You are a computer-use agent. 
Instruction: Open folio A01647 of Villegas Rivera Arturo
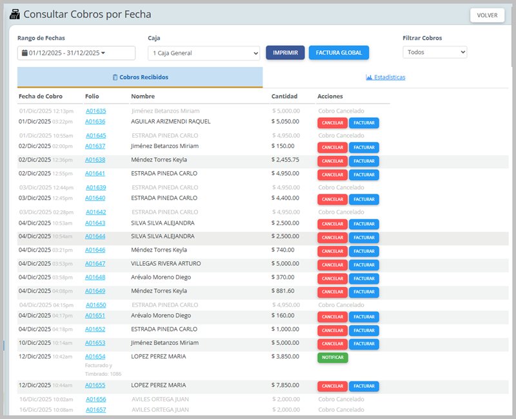(x=95, y=264)
